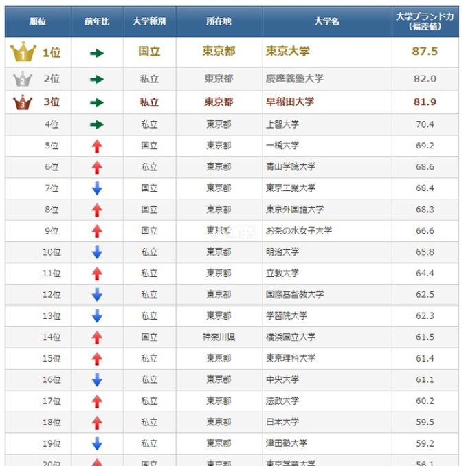Viewport: 468px width, 466px height.
Task: Click the red up arrow for 一橋大学
Action: tap(97, 146)
